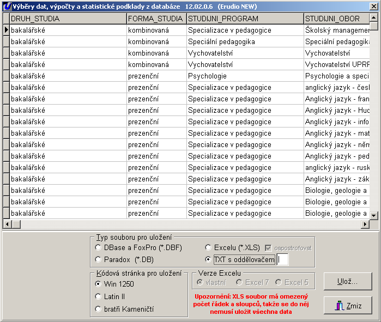Select bratří Kameničtí code page
Screen dimensions: 381x322
click(99, 309)
